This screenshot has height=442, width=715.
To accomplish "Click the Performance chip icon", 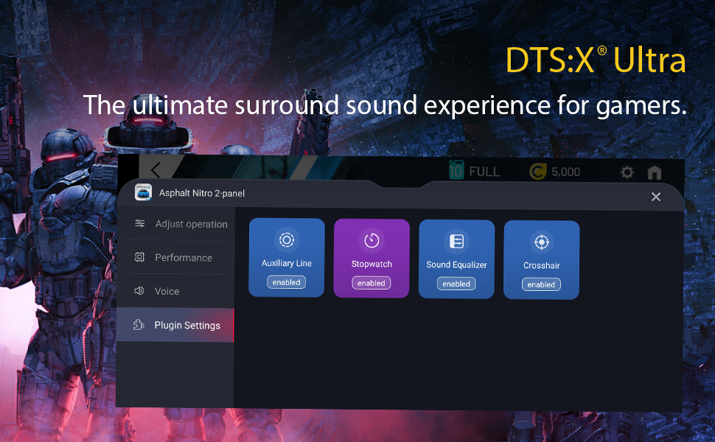I will tap(139, 257).
